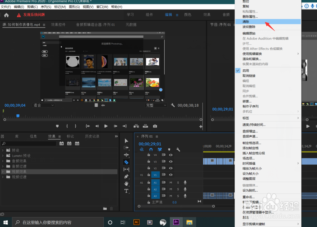This screenshot has width=317, height=227.
Task: Select the Hand tool
Action: pyautogui.click(x=126, y=183)
